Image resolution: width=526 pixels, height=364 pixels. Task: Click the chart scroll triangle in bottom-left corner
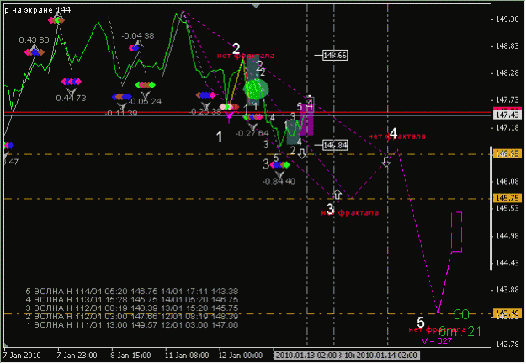[6, 345]
